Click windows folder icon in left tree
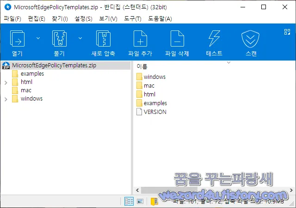 pyautogui.click(x=15, y=99)
